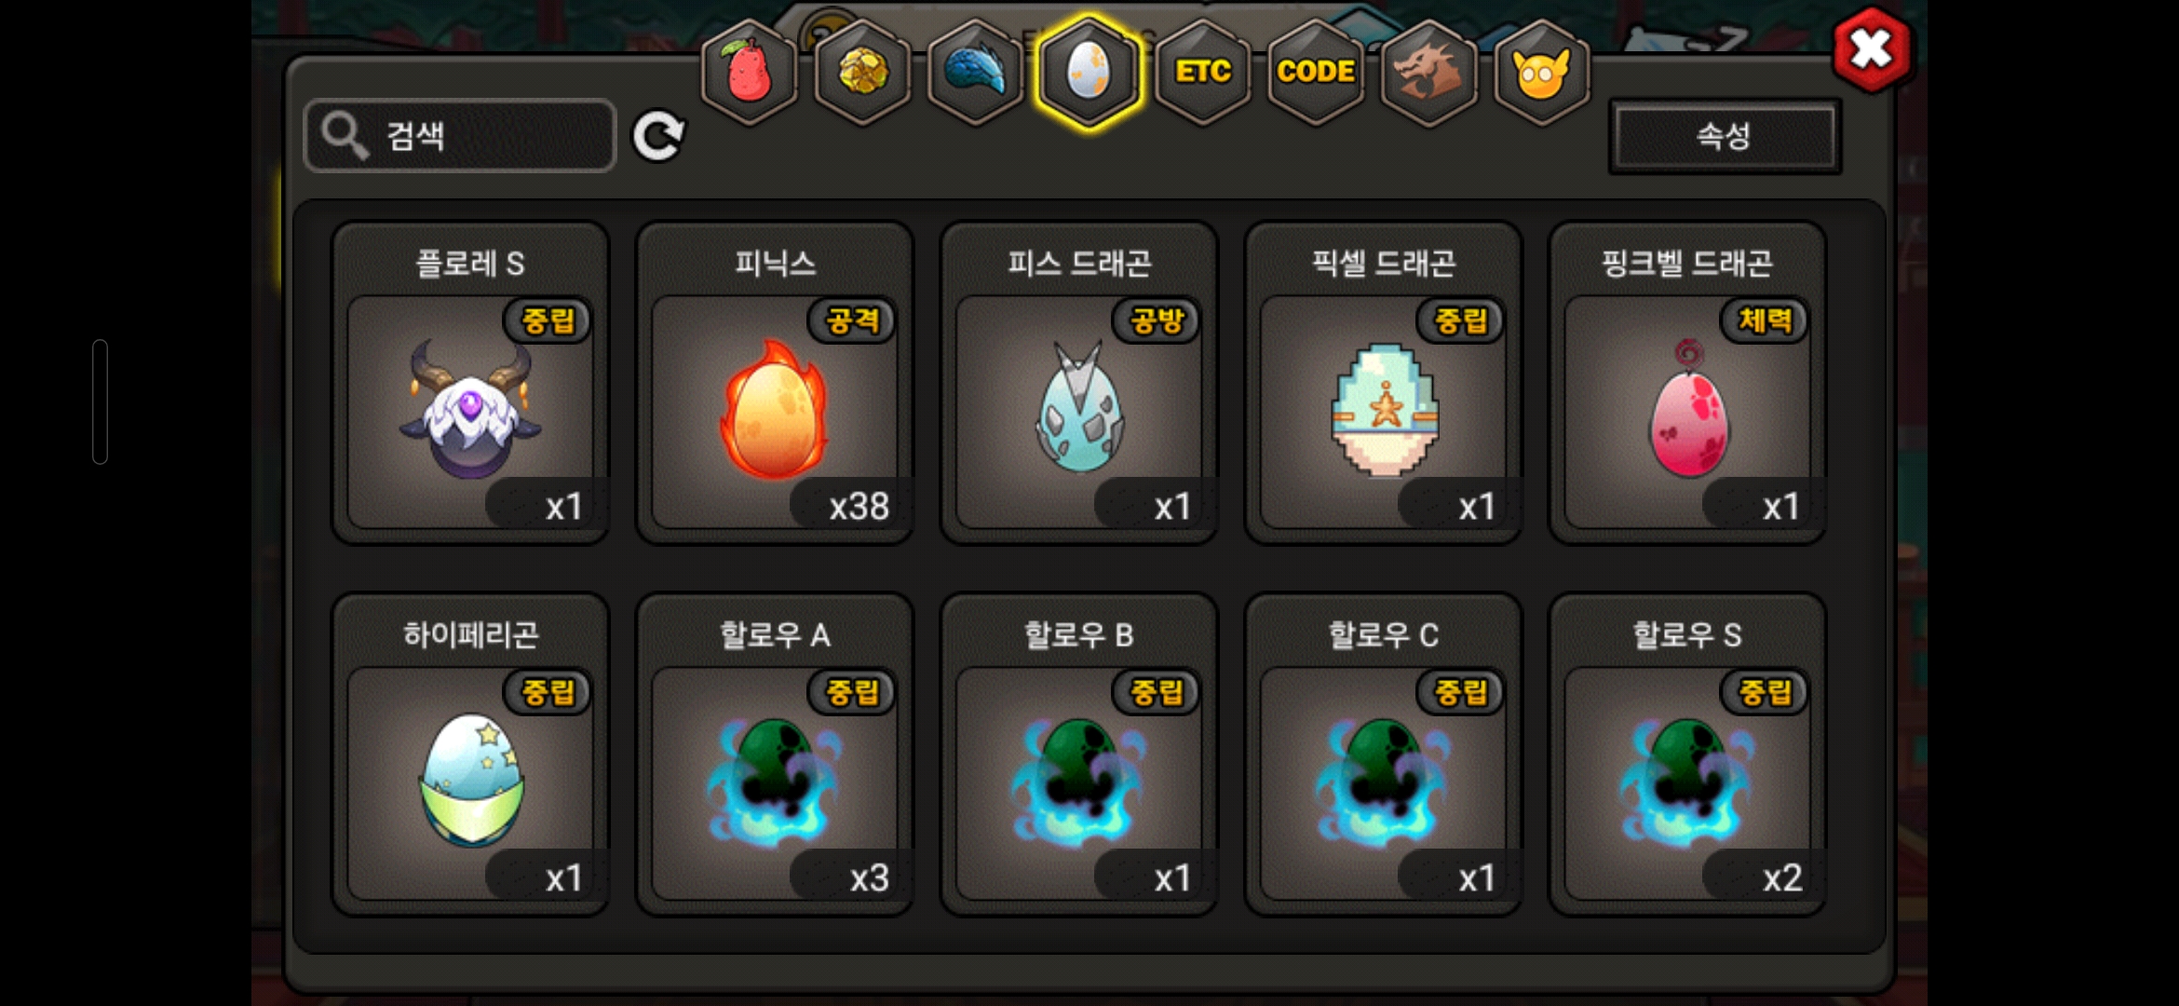The image size is (2179, 1006).
Task: Pick the 픽셀 드래곤 pixel egg
Action: pyautogui.click(x=1383, y=383)
